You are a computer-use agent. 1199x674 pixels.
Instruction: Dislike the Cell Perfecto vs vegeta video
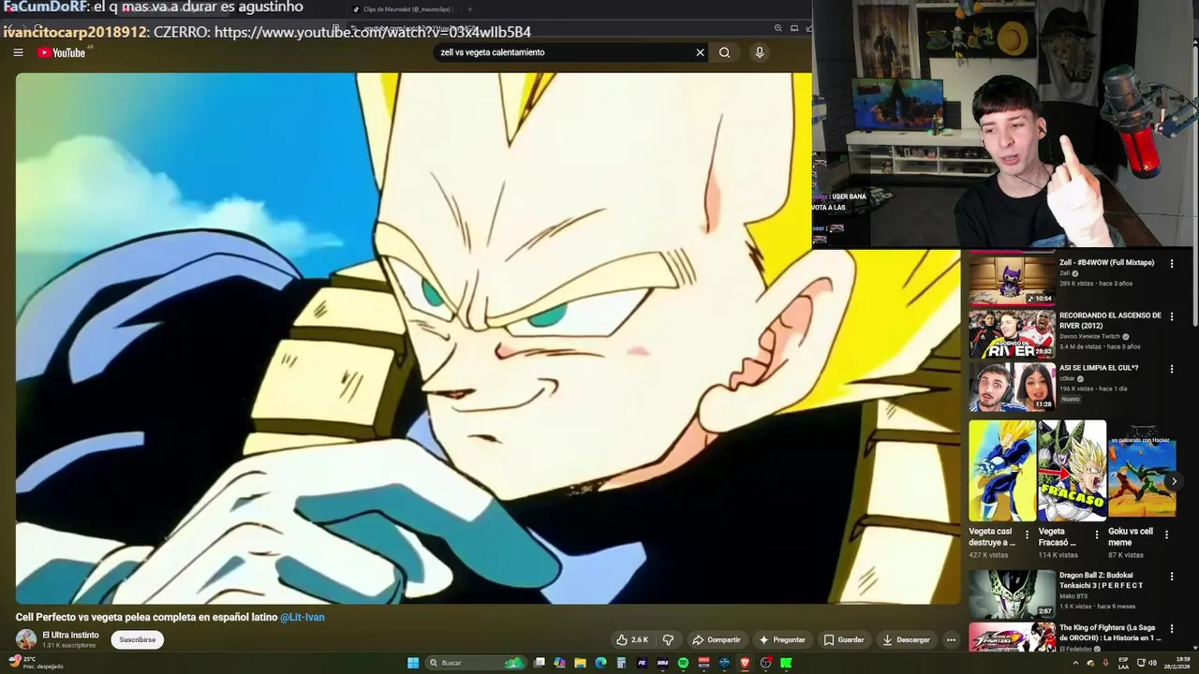[x=668, y=640]
